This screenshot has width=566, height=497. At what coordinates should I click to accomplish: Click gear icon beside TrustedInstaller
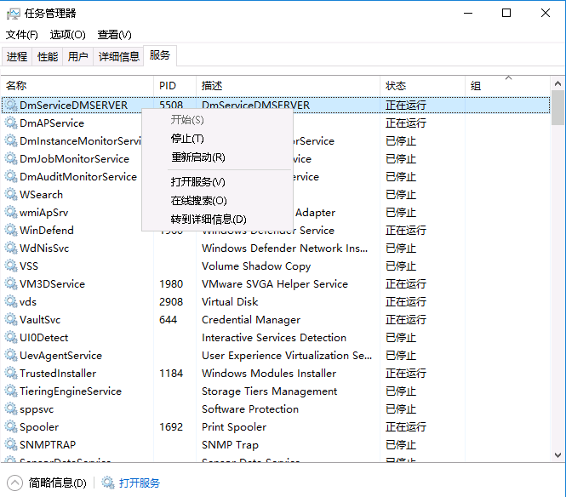(11, 373)
